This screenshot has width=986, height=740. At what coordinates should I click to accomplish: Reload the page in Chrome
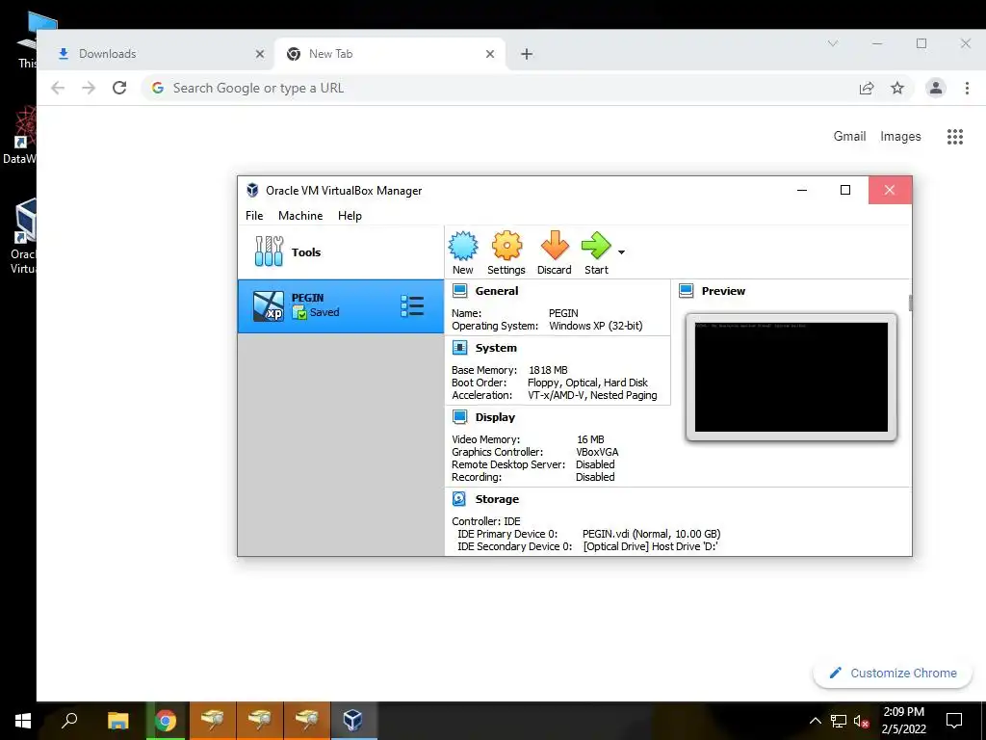119,88
